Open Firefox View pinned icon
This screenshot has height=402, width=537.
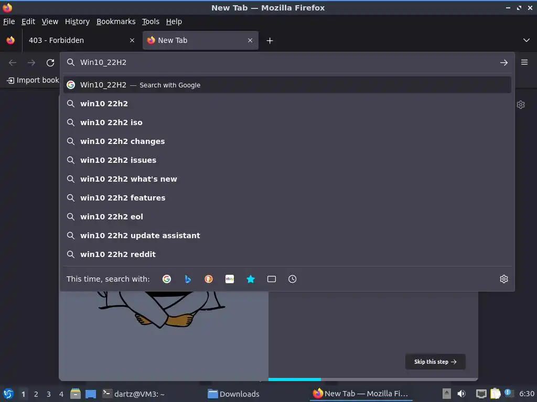(10, 40)
